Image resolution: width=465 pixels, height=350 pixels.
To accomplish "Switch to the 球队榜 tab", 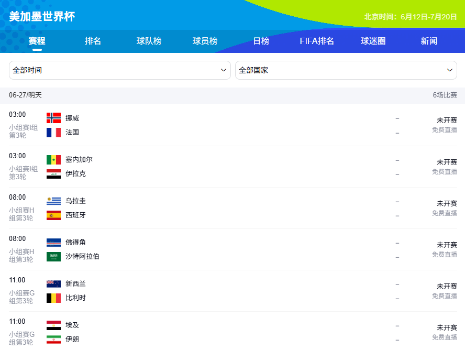I will (149, 41).
